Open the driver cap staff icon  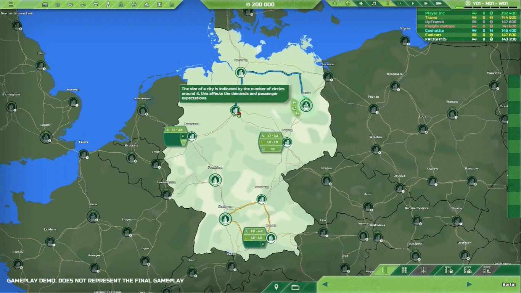point(96,4)
